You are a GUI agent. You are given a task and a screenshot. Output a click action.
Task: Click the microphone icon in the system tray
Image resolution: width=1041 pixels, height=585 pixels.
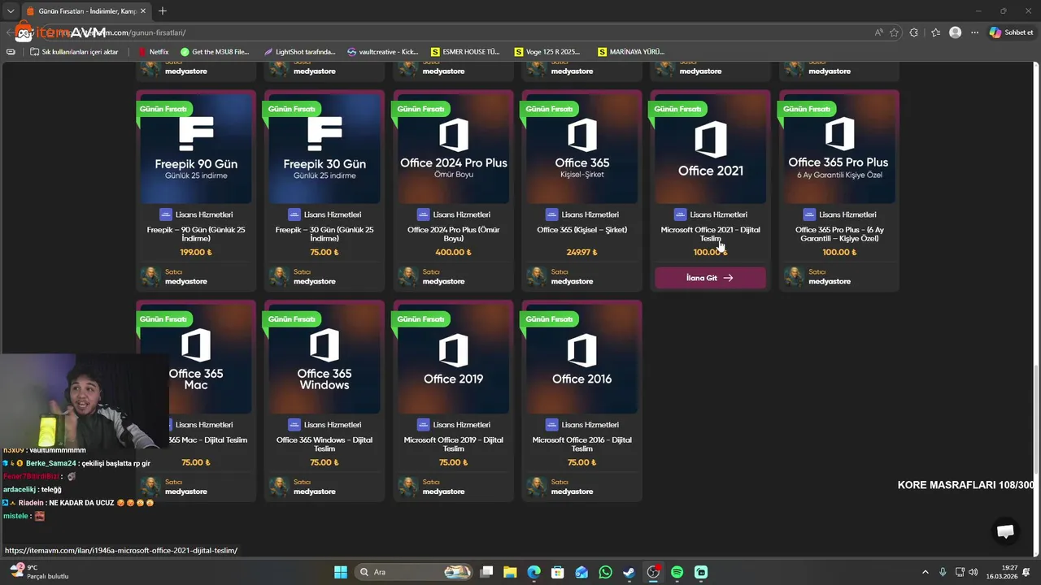[943, 572]
